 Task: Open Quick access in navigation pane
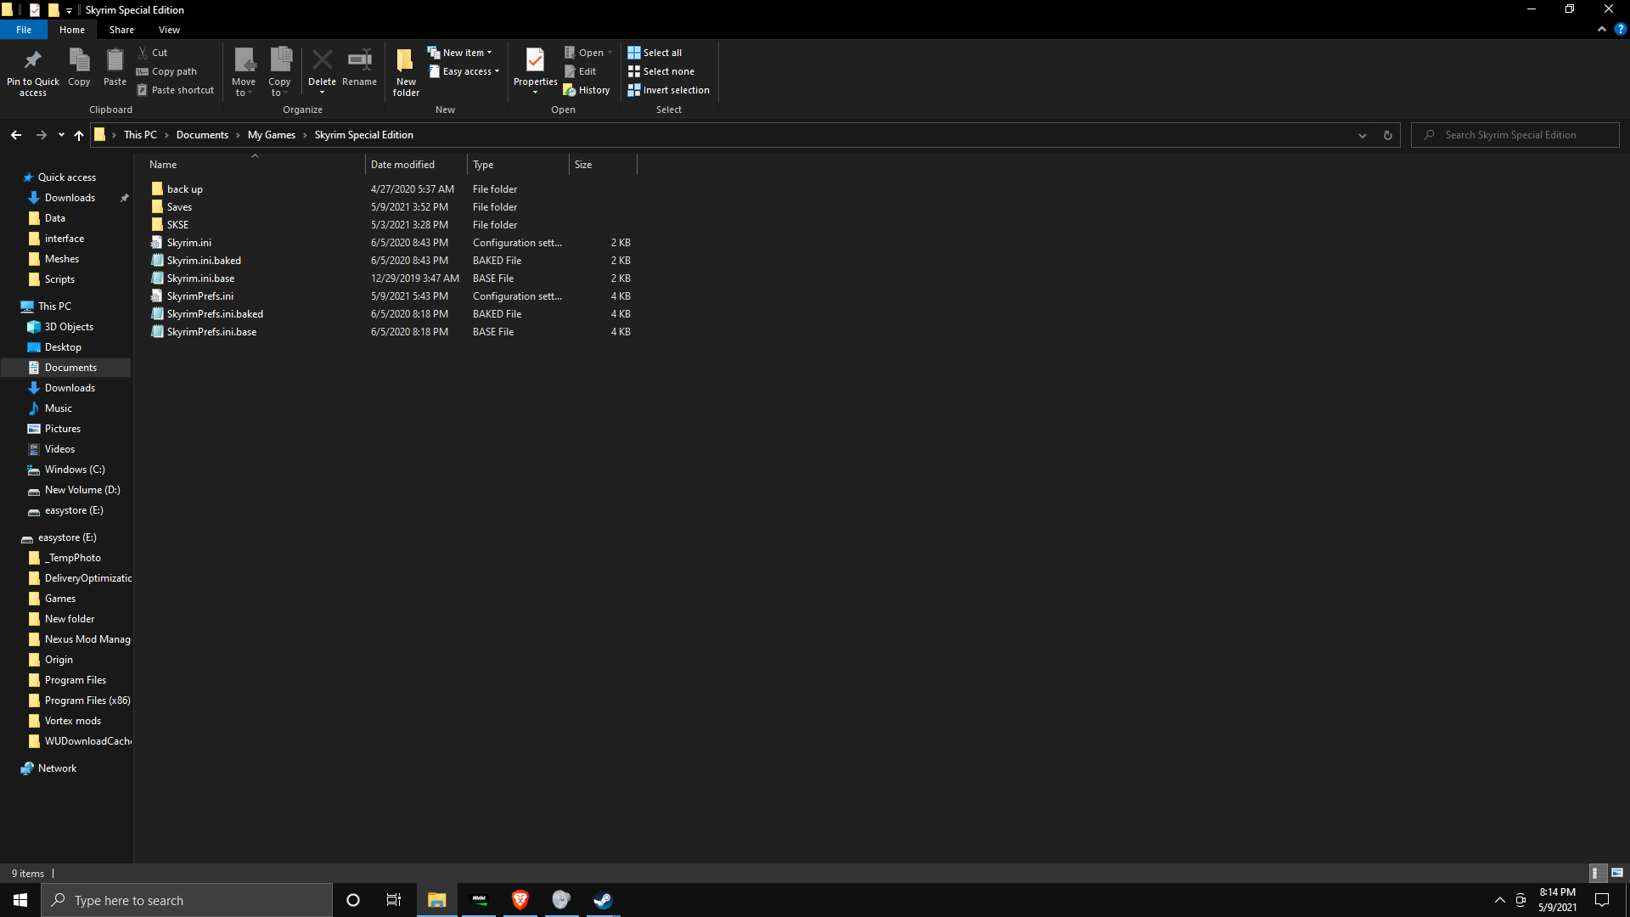[66, 177]
